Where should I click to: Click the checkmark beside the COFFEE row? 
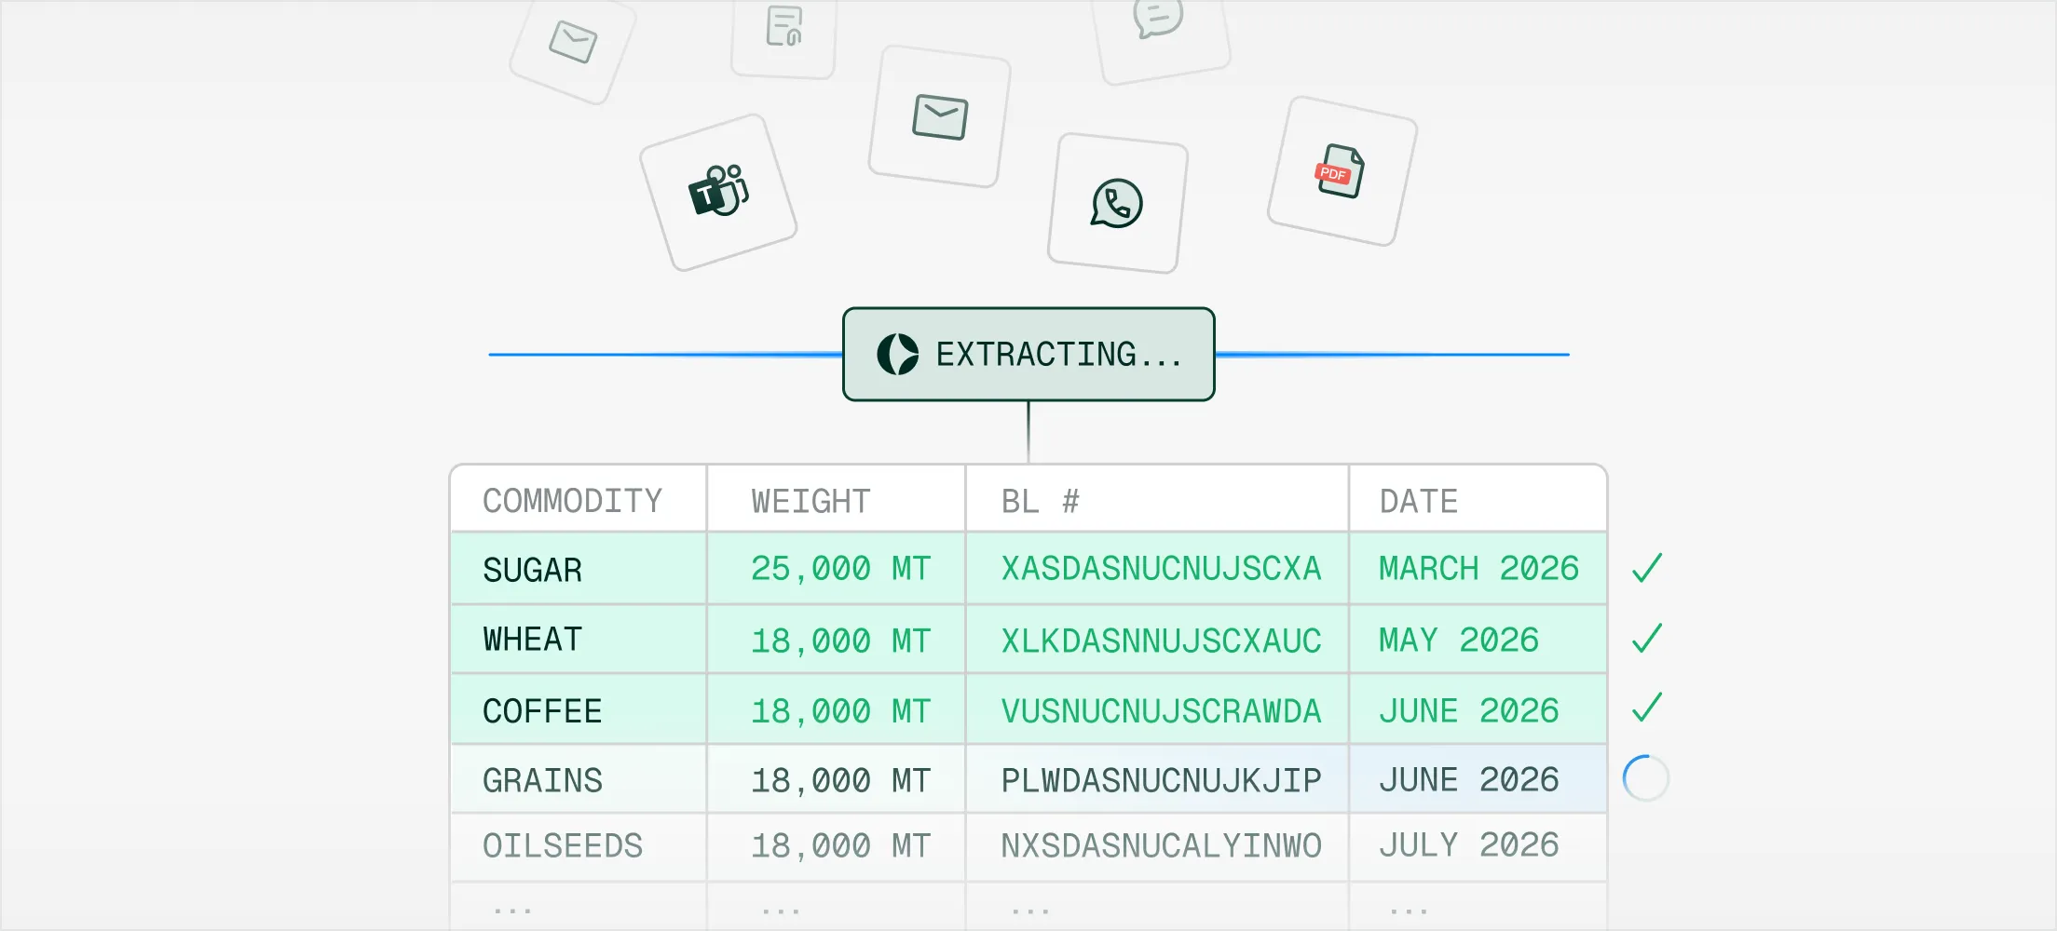(1647, 708)
